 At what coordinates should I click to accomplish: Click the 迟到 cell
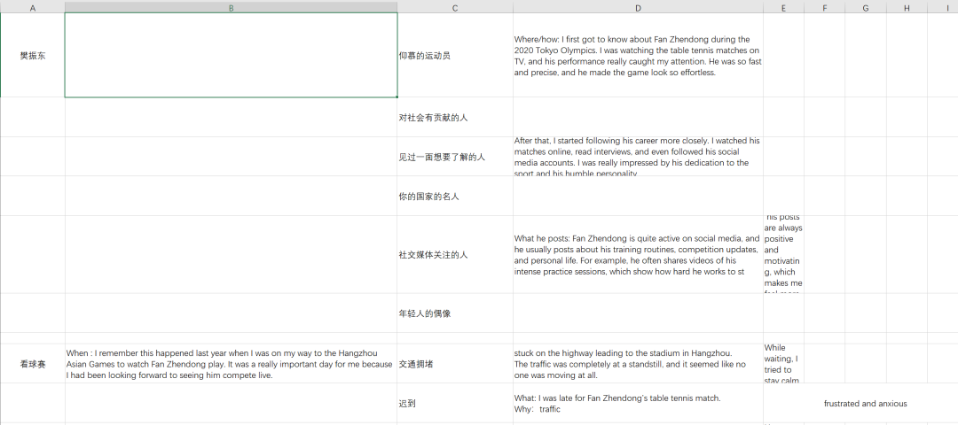454,403
